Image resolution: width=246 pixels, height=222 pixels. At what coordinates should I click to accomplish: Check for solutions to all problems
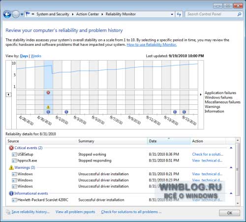point(131,212)
